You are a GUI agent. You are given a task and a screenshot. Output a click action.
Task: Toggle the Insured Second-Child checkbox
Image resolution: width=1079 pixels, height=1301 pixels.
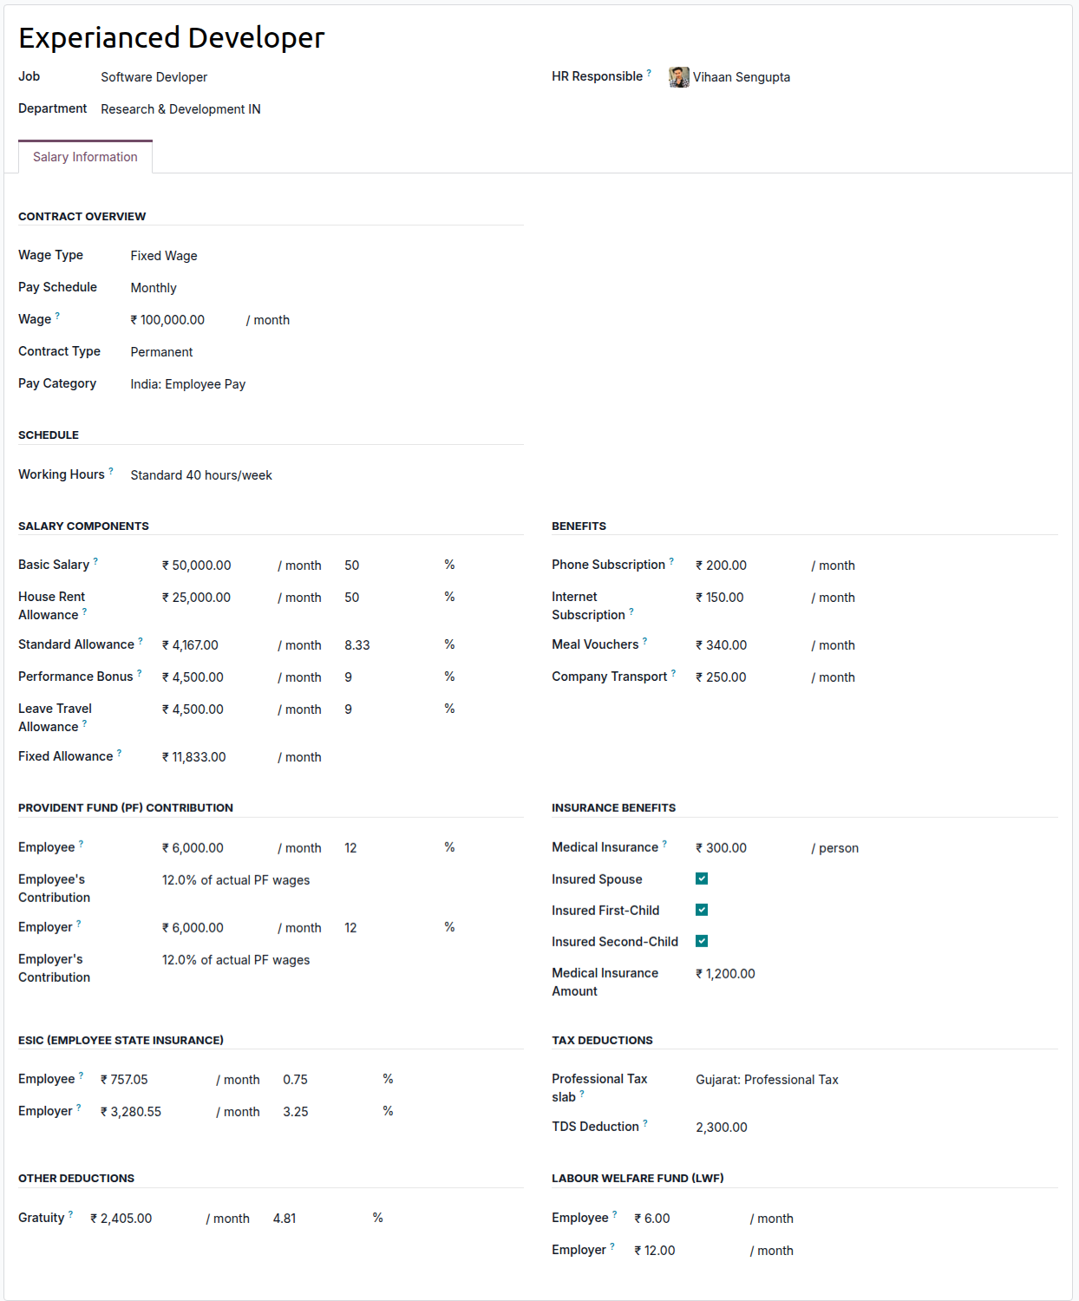pyautogui.click(x=701, y=941)
